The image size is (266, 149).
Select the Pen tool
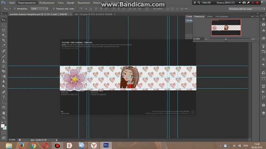tap(4, 92)
